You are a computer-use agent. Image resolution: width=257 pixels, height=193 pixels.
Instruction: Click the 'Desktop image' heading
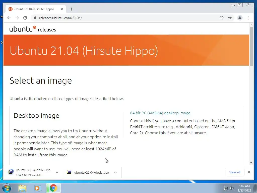(x=36, y=116)
